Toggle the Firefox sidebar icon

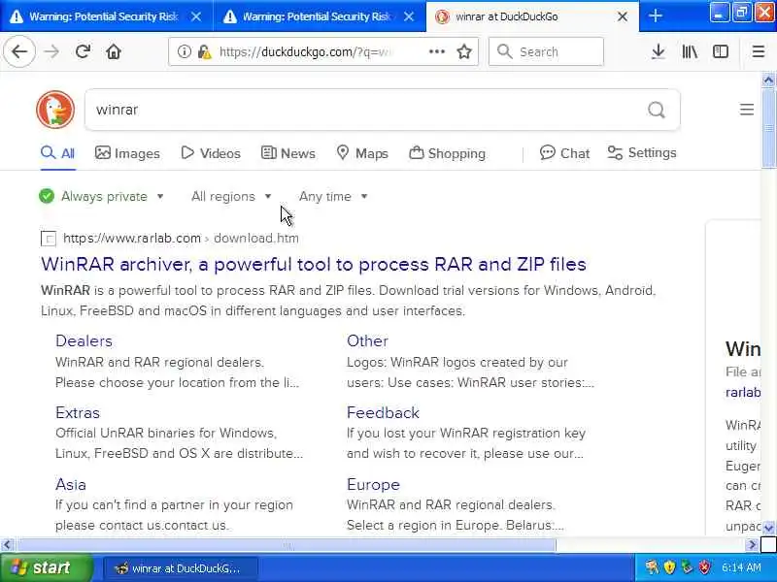tap(721, 51)
